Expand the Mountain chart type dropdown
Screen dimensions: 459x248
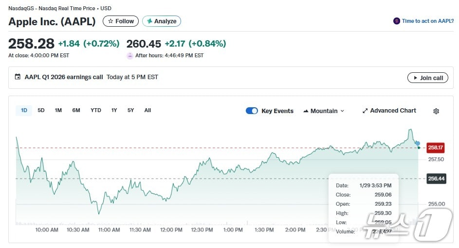click(x=324, y=111)
